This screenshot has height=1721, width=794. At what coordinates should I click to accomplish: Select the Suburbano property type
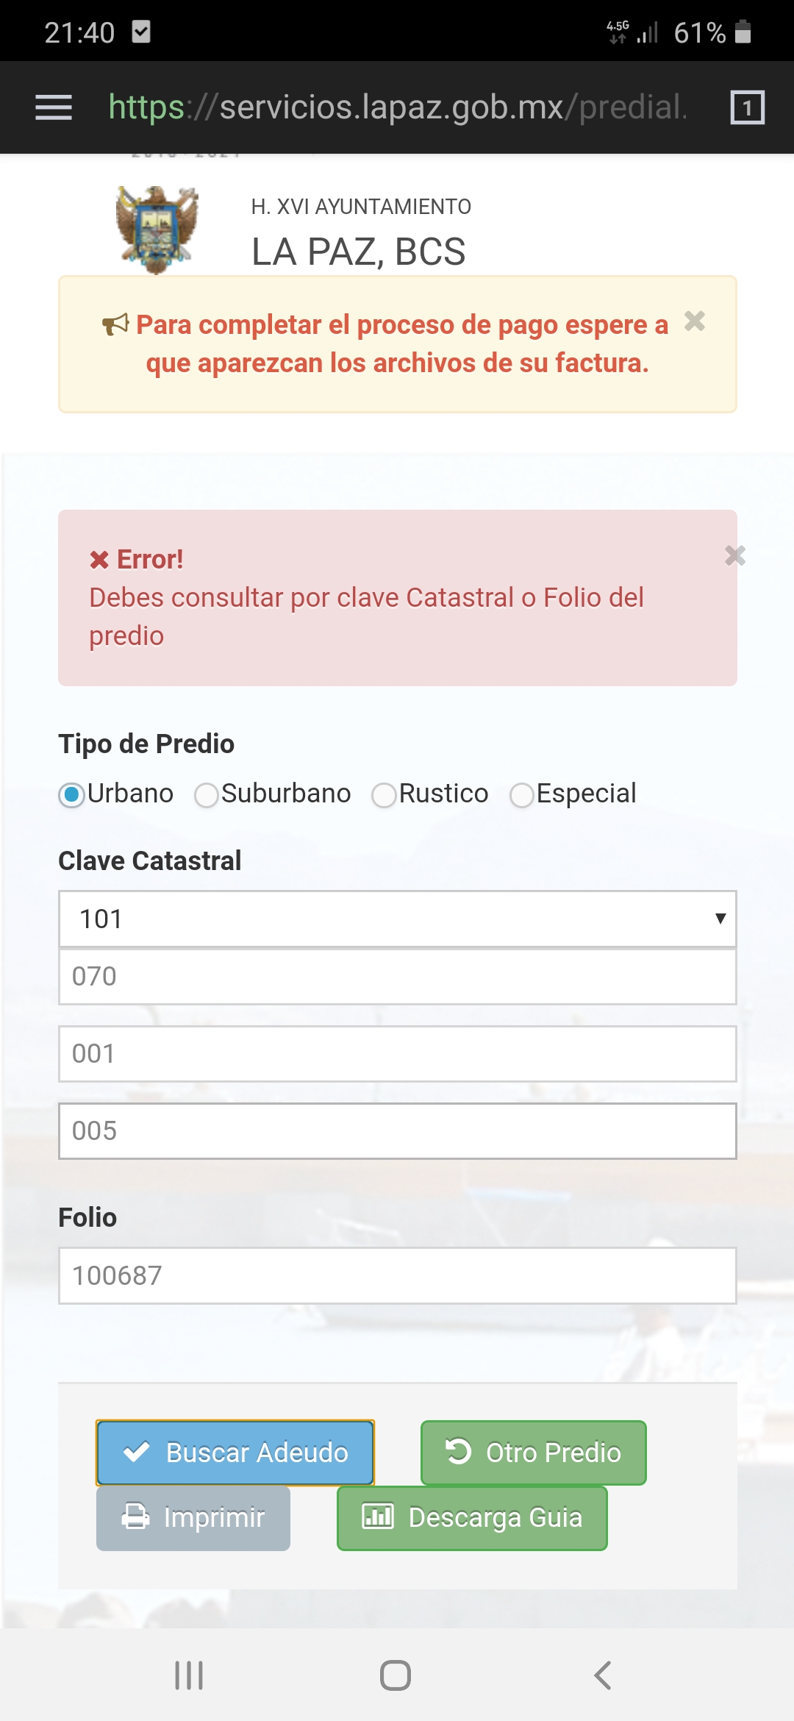pyautogui.click(x=207, y=795)
